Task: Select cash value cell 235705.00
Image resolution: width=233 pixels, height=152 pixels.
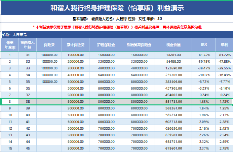Action: 174,75
